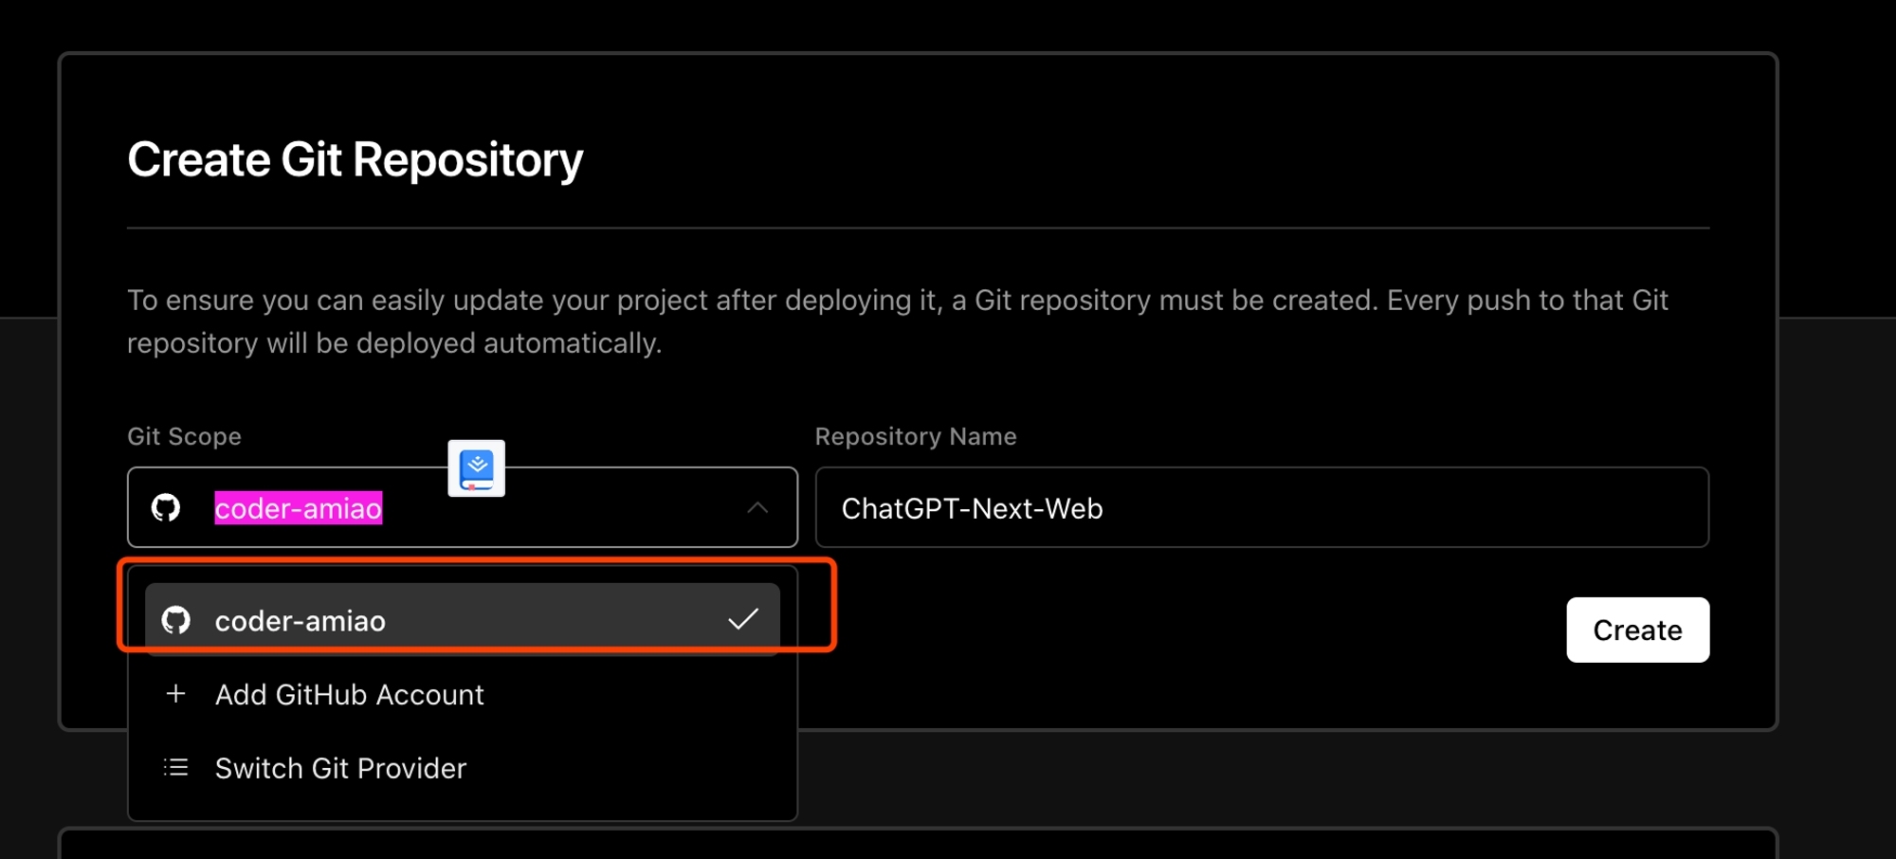Select coder-amiao from the scope list
This screenshot has width=1896, height=859.
(463, 620)
